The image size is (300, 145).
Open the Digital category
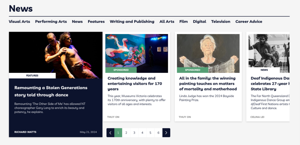click(200, 22)
